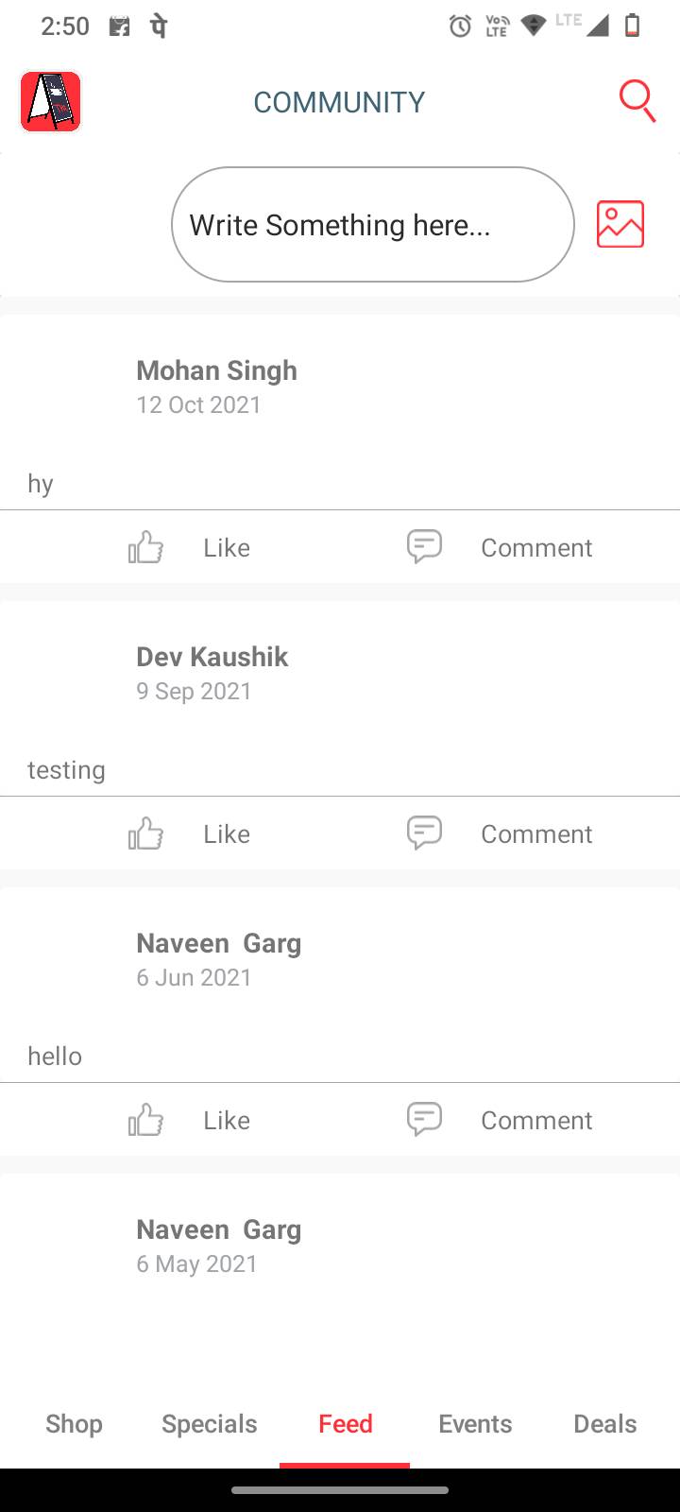Image resolution: width=680 pixels, height=1512 pixels.
Task: Open Dev Kaushik's profile name
Action: 212,657
